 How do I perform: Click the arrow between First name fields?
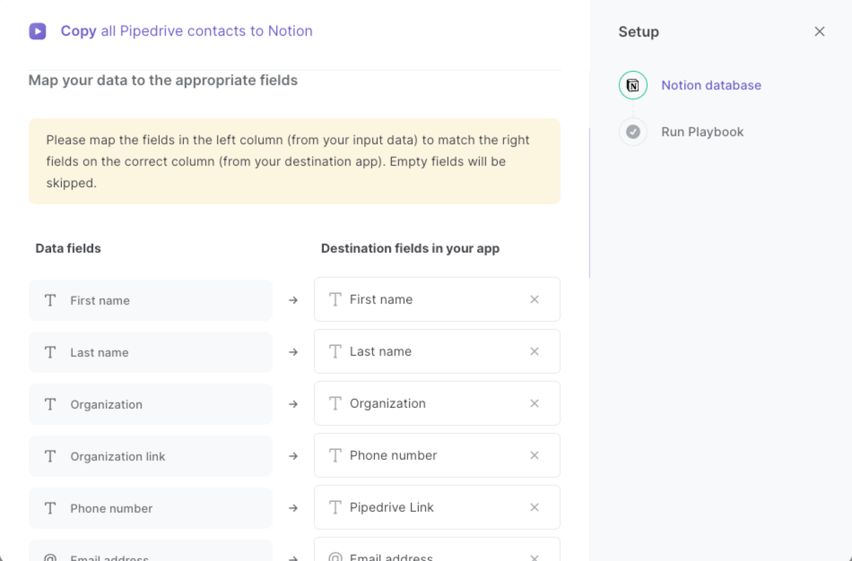[293, 300]
